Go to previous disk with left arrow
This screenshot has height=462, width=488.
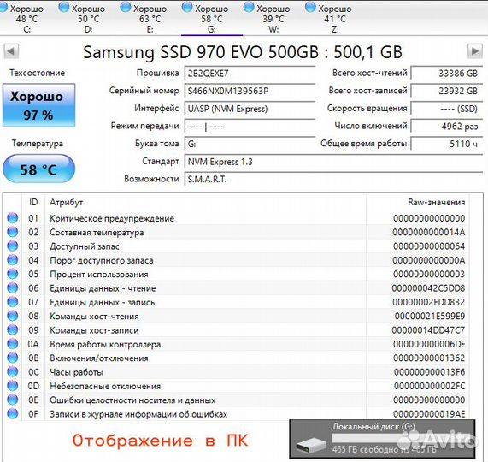coord(11,51)
